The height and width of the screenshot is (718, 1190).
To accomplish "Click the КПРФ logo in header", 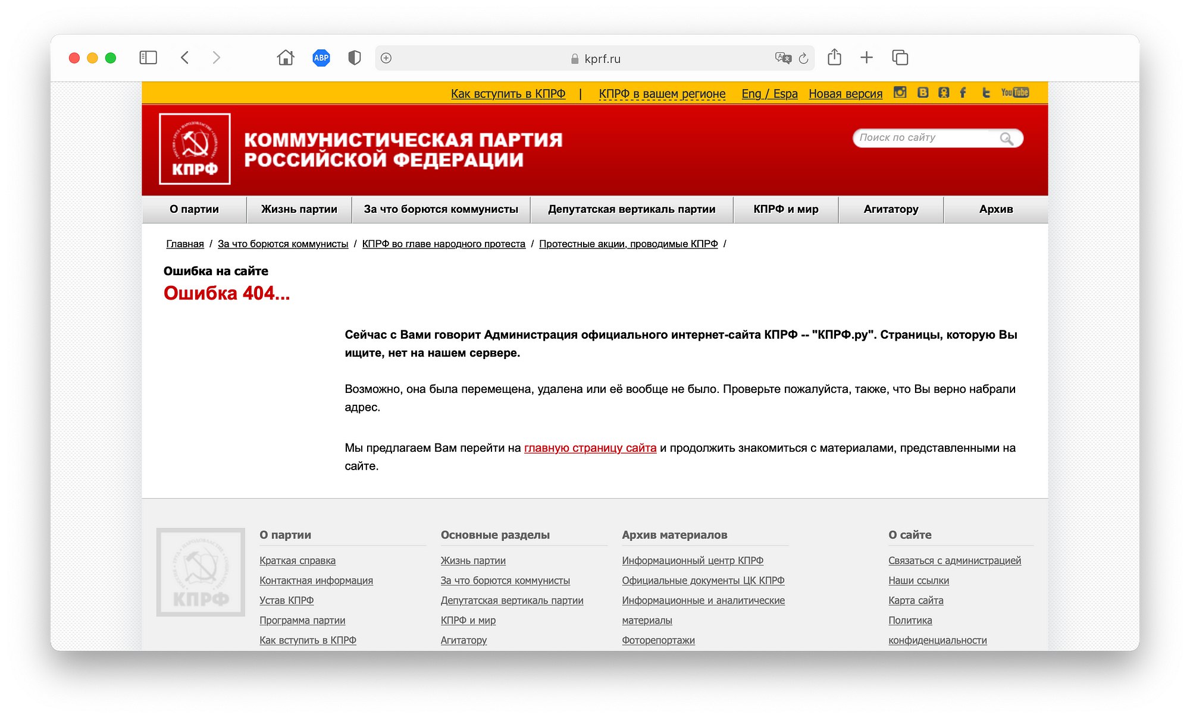I will point(195,149).
